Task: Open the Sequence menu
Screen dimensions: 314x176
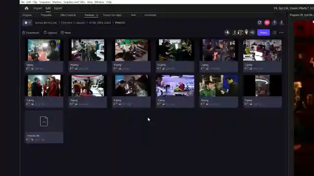Action: (45, 2)
